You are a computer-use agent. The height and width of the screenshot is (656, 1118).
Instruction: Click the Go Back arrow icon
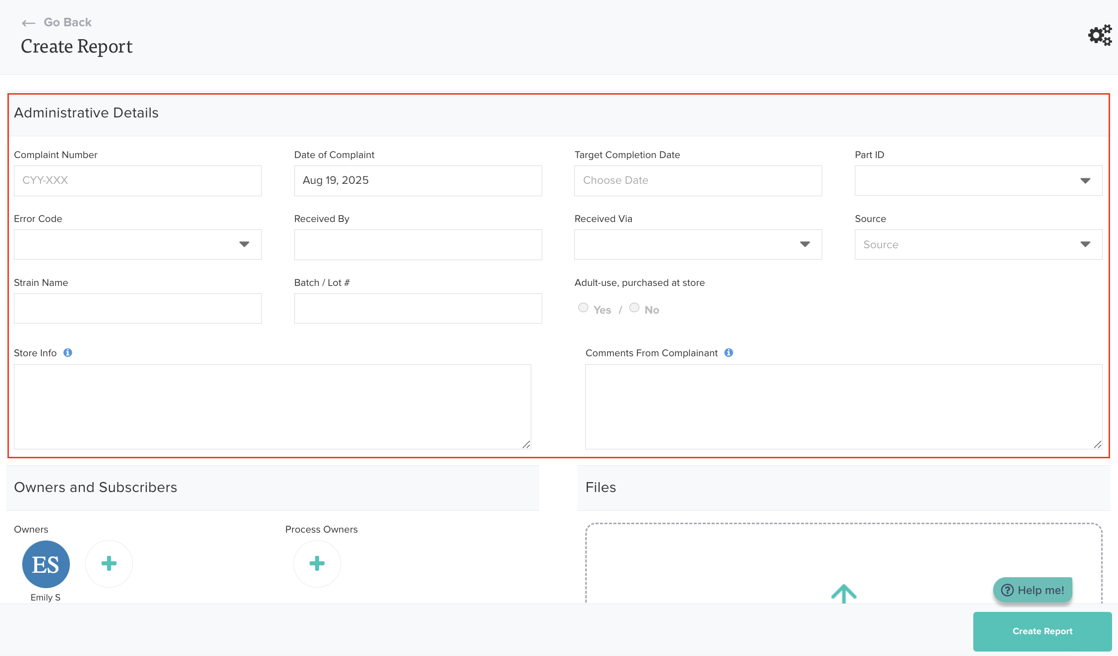tap(29, 23)
